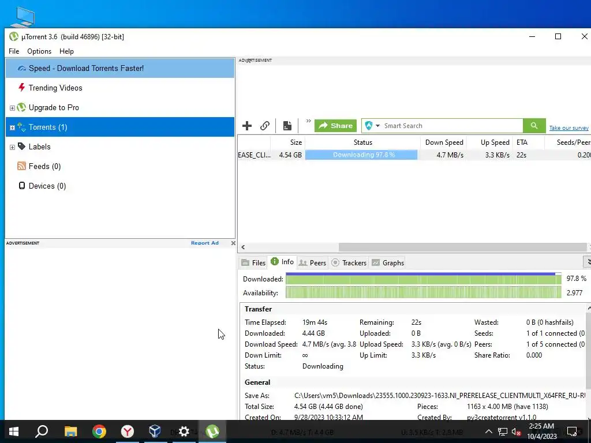Viewport: 591px width, 443px height.
Task: Open the Take our survey link
Action: pos(568,128)
